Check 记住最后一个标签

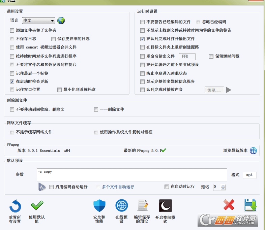point(12,73)
